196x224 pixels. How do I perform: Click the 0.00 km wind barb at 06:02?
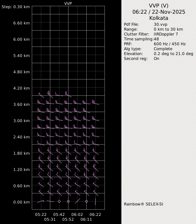tap(77, 201)
